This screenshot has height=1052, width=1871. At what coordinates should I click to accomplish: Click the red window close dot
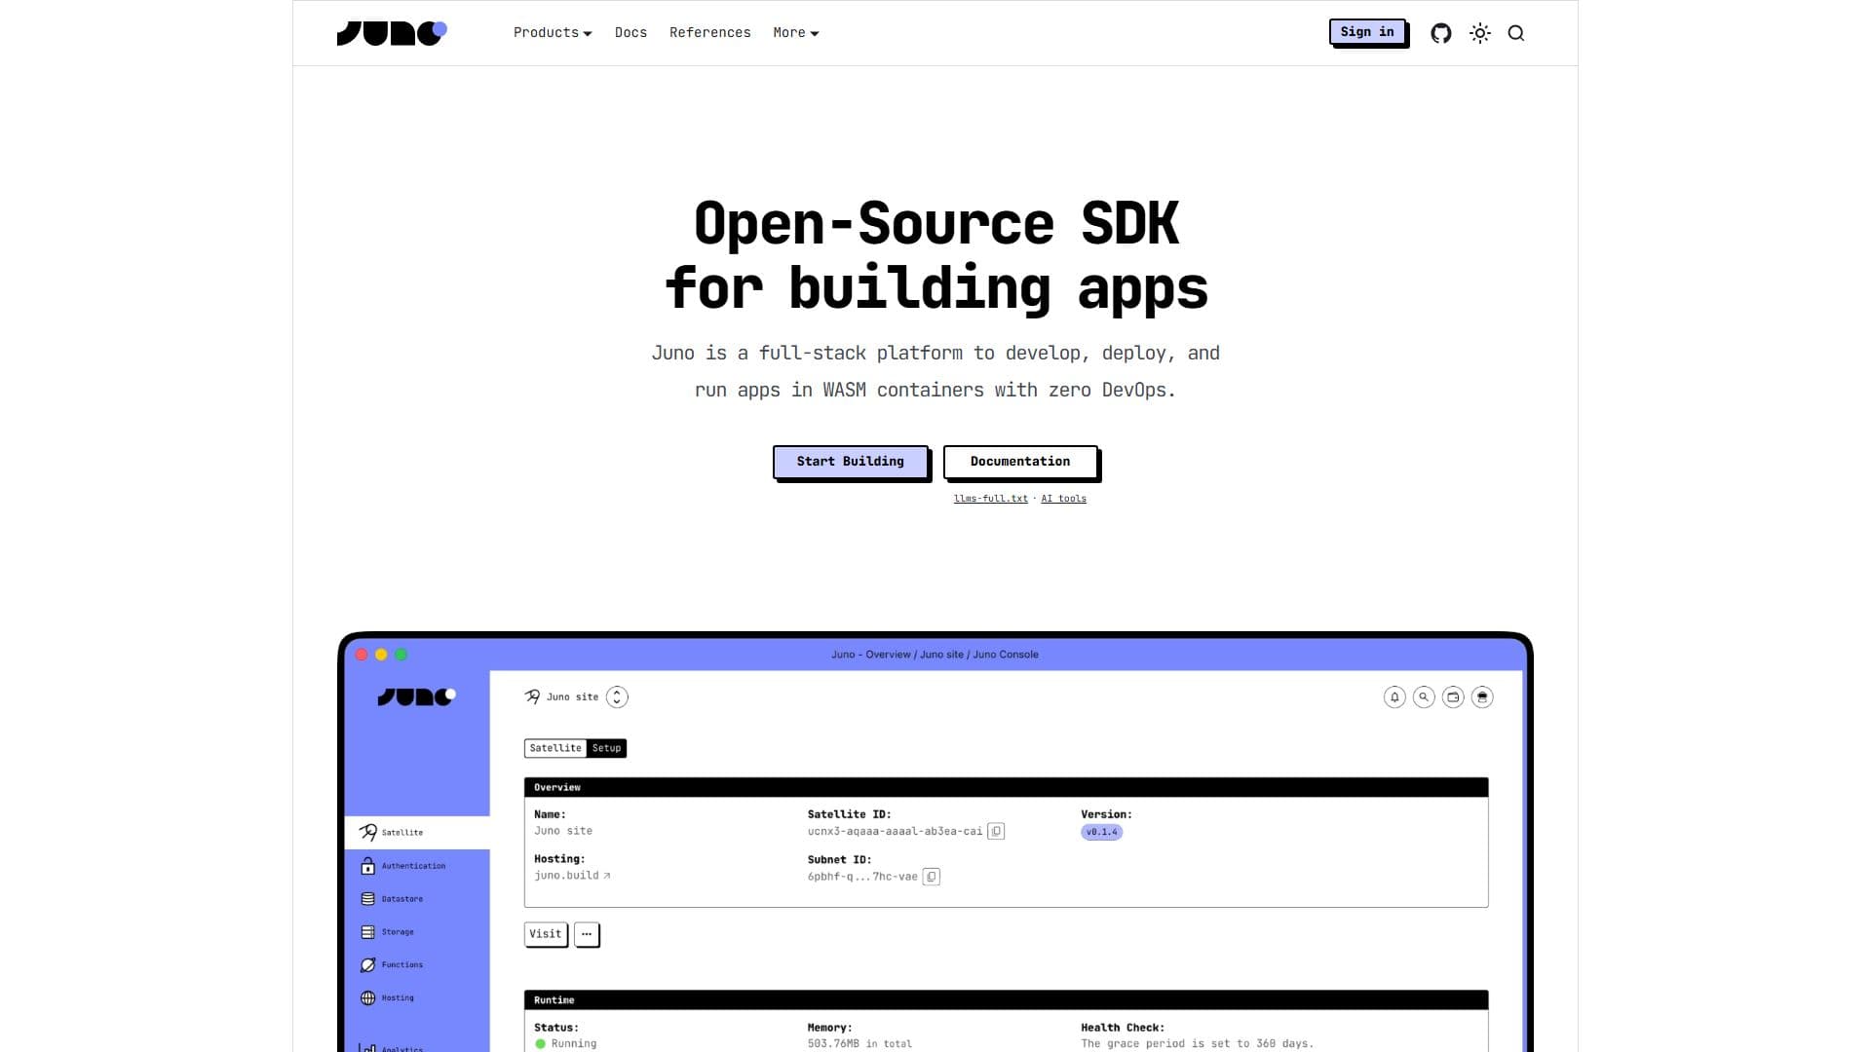tap(362, 655)
